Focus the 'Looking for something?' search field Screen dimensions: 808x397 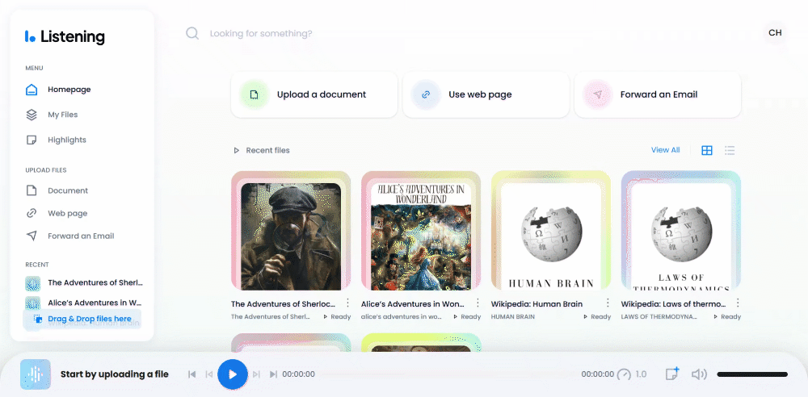(x=261, y=33)
